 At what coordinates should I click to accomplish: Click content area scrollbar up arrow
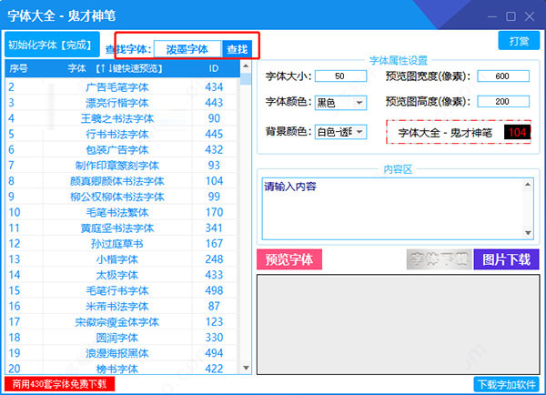click(528, 184)
